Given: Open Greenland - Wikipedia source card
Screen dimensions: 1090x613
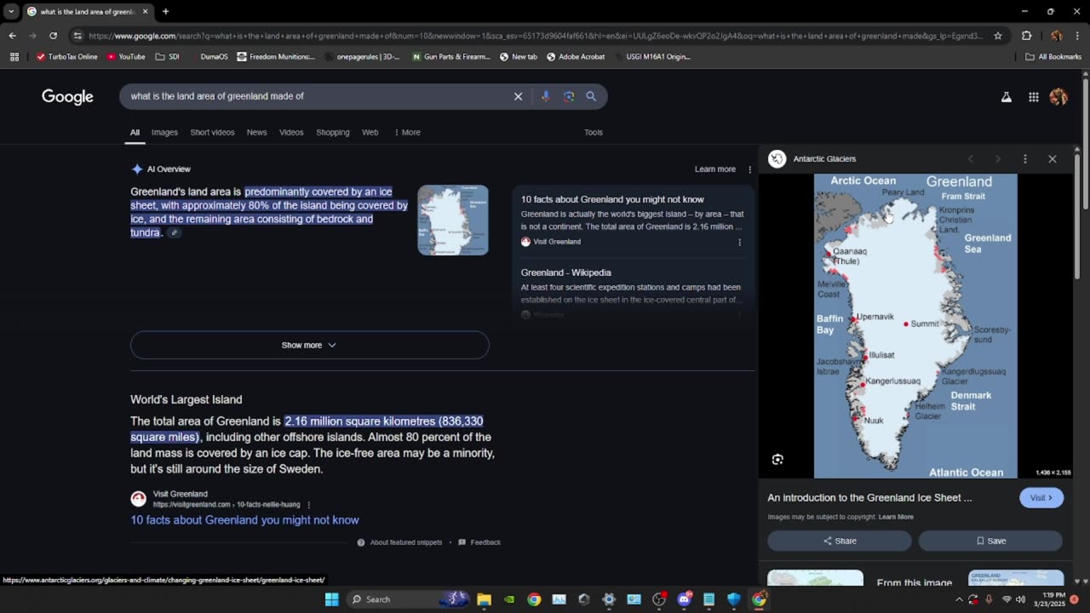Looking at the screenshot, I should (631, 287).
